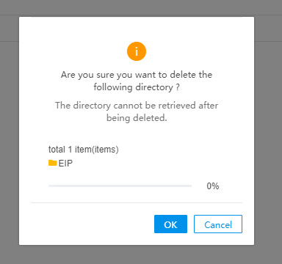Click the dimmed backdrop below the dialog

(137, 254)
